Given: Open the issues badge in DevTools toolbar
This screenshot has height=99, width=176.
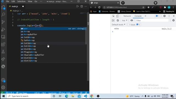Looking at the screenshot, I should (158, 16).
